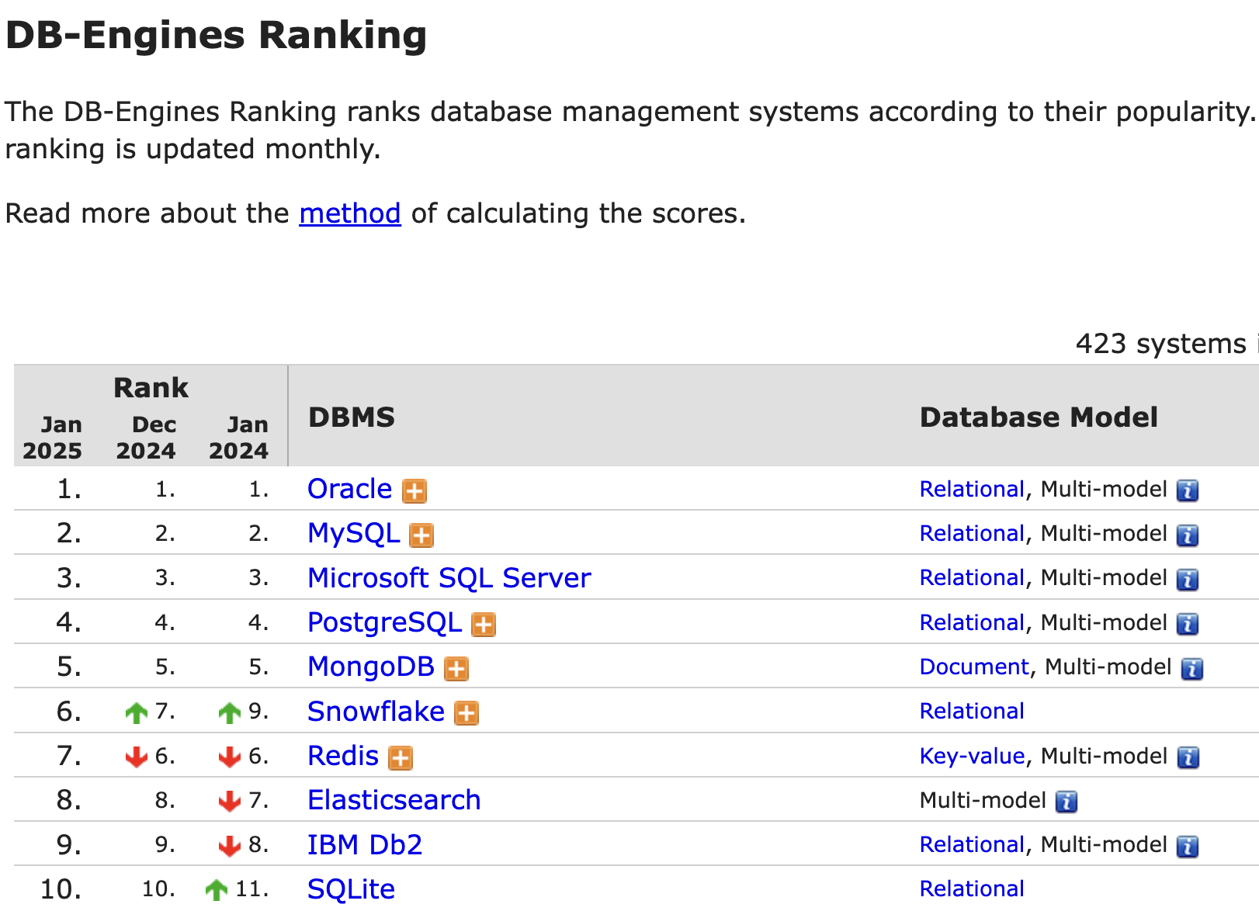The height and width of the screenshot is (911, 1259).
Task: Click Elasticsearch's red down arrow beside 7.
Action: point(230,801)
